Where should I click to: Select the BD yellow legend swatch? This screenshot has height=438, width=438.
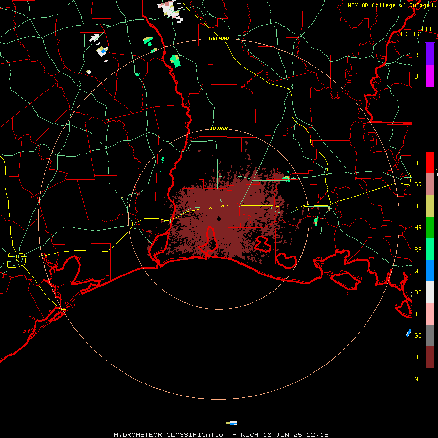430,206
